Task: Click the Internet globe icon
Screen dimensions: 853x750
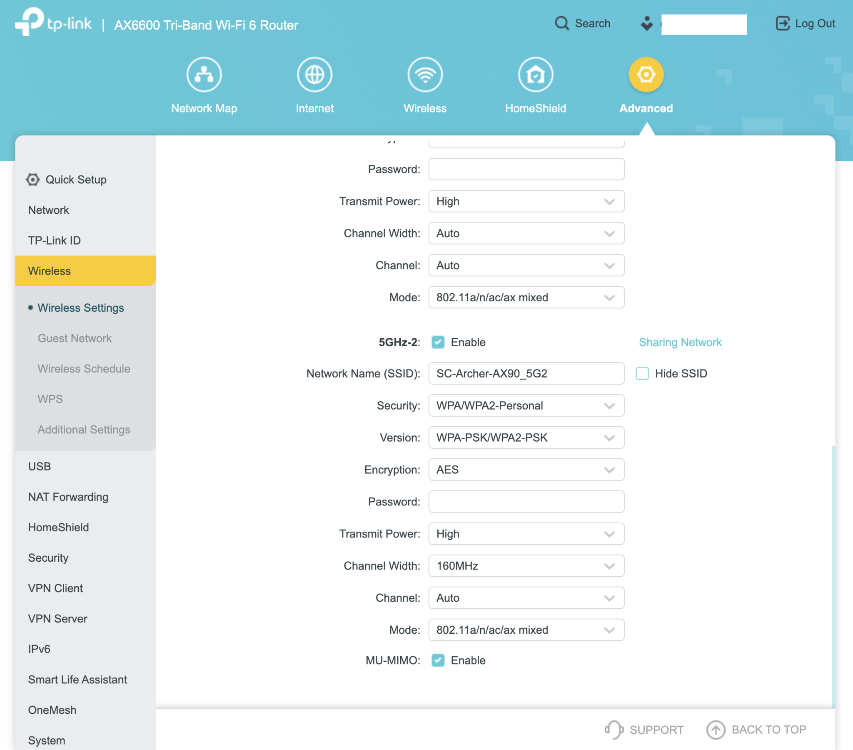Action: coord(314,75)
